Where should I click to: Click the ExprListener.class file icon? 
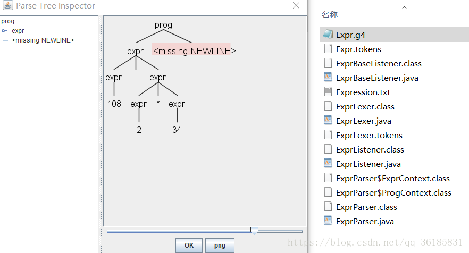click(328, 149)
